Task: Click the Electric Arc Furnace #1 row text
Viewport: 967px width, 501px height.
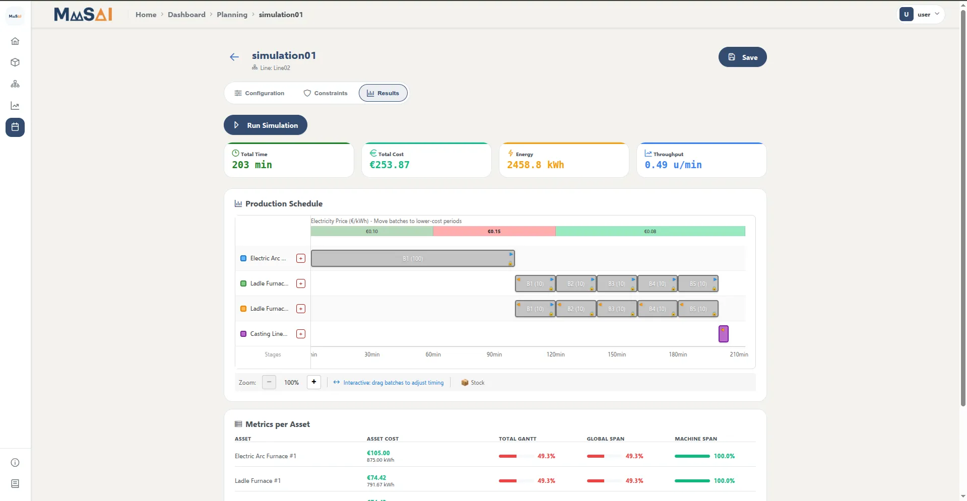Action: tap(266, 456)
